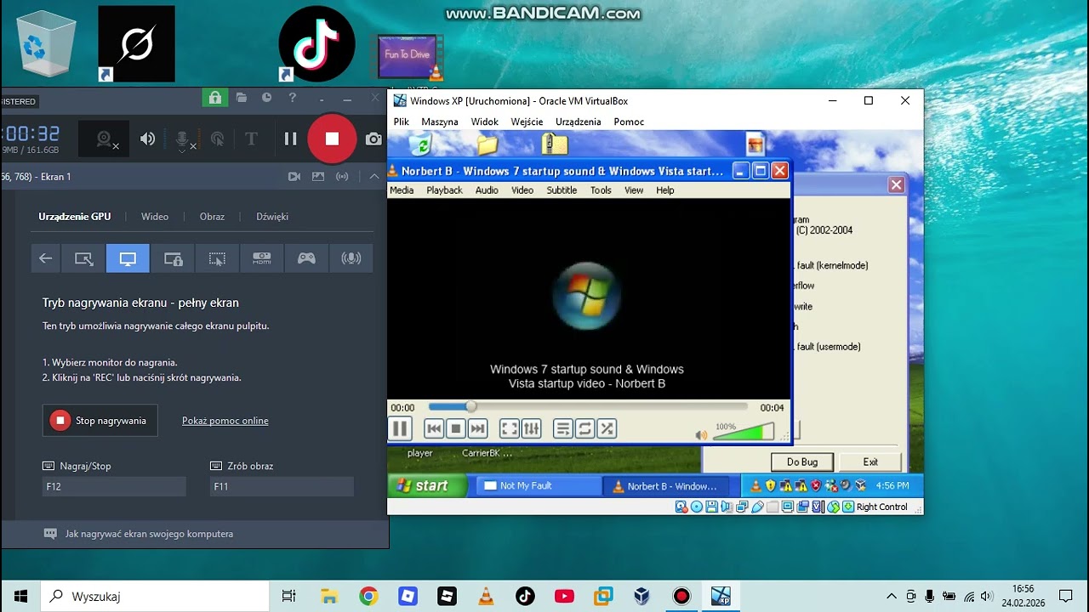Open VLC Media menu
The image size is (1089, 612).
pos(402,190)
